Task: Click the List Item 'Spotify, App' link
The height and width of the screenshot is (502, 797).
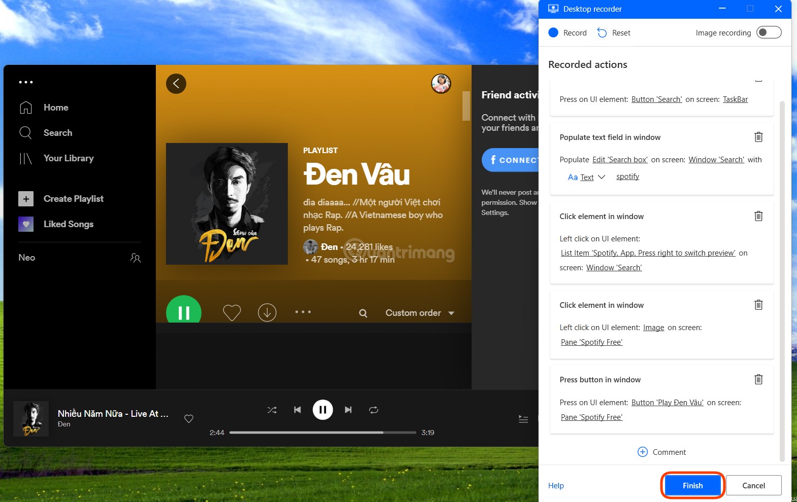Action: tap(648, 253)
